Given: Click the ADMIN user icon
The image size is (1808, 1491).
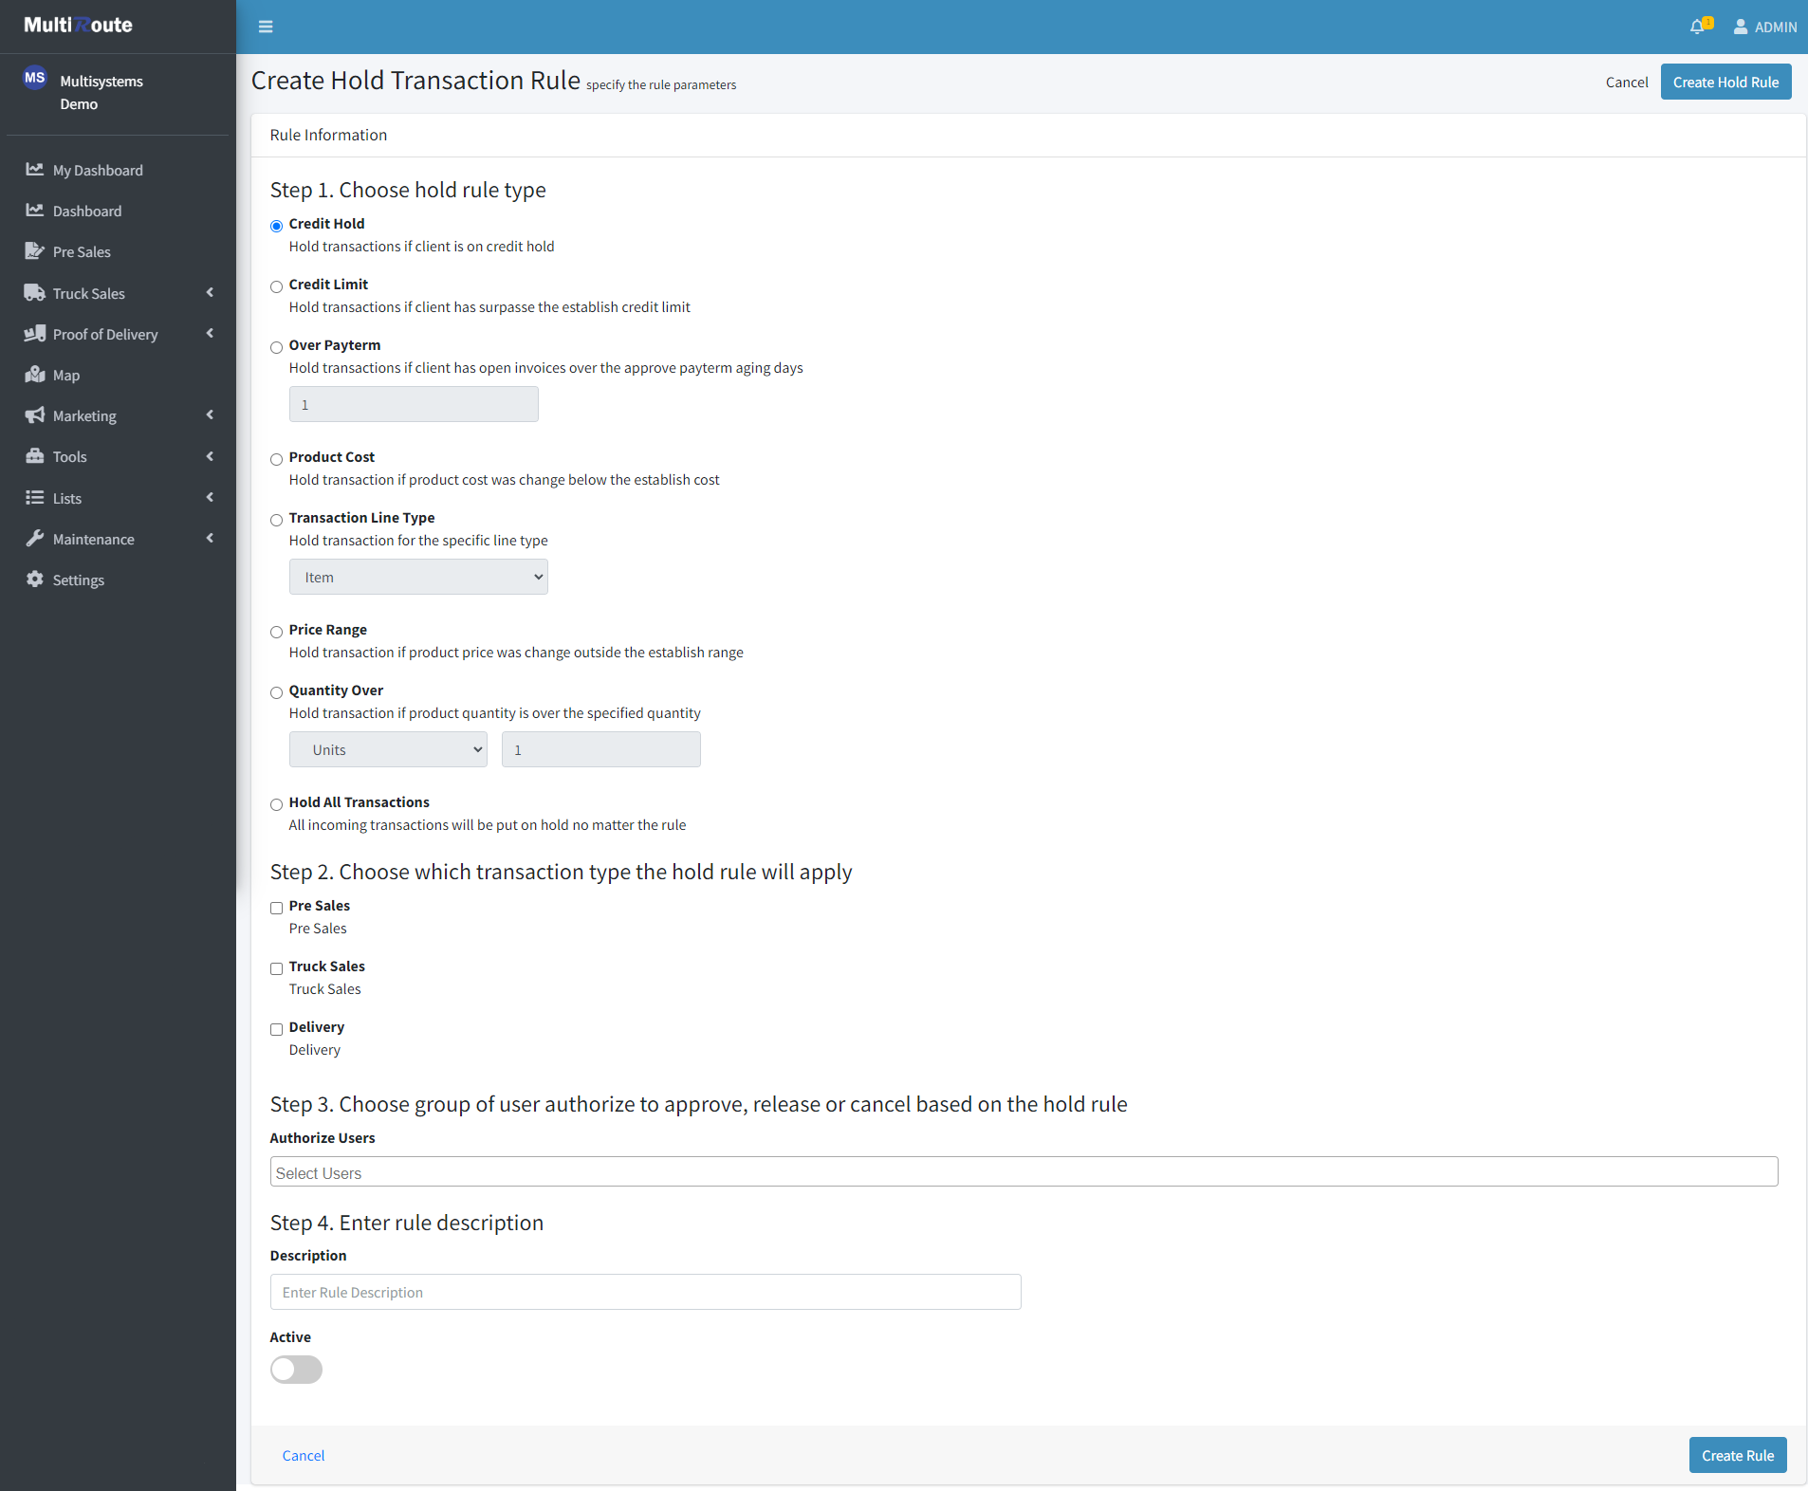Looking at the screenshot, I should pos(1741,27).
